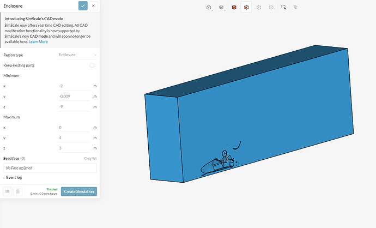This screenshot has height=228, width=376.
Task: Open the Learn More link
Action: click(38, 42)
